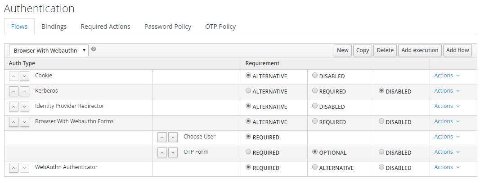The width and height of the screenshot is (480, 183).
Task: Expand Actions menu for Kerberos row
Action: 447,90
